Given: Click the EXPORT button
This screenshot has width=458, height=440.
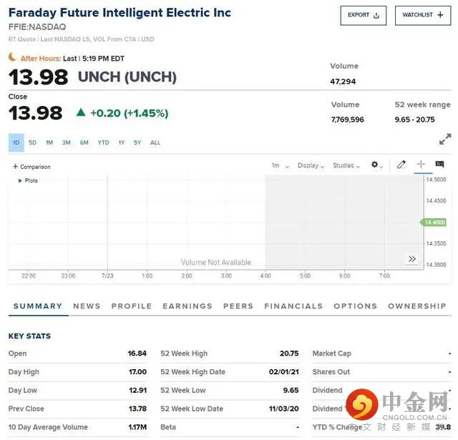Looking at the screenshot, I should 364,15.
